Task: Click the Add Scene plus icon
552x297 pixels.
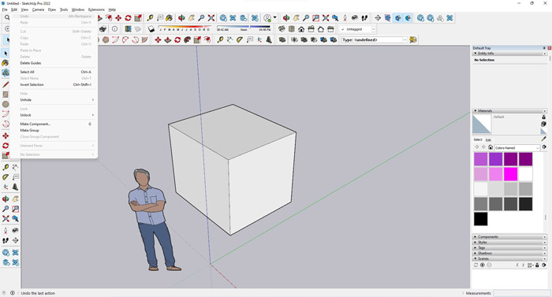Action: [483, 265]
